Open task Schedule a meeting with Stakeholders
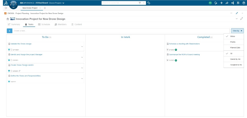 184,44
